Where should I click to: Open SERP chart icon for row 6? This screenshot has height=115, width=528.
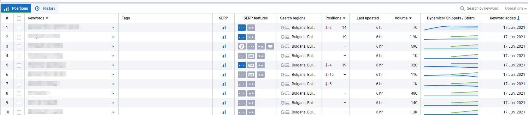224,75
